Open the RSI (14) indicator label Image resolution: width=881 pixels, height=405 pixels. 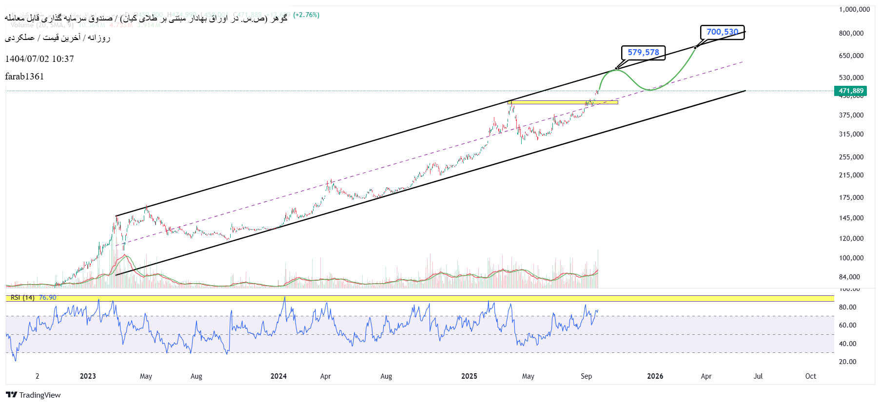click(22, 298)
